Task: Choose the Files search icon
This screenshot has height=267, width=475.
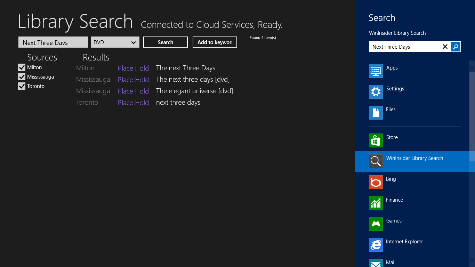Action: tap(376, 113)
